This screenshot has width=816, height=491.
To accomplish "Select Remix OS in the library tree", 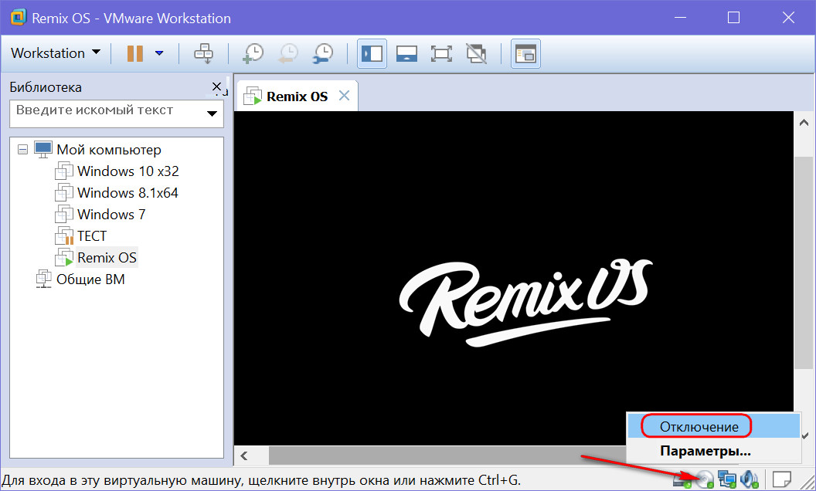I will pos(107,257).
